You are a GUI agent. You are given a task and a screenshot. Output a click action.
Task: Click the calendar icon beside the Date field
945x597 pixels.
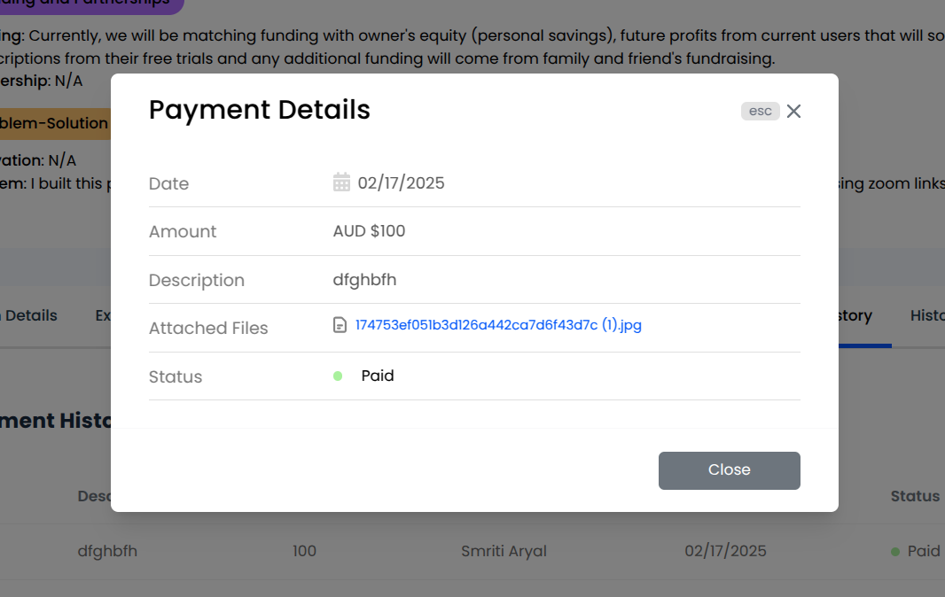(x=342, y=181)
